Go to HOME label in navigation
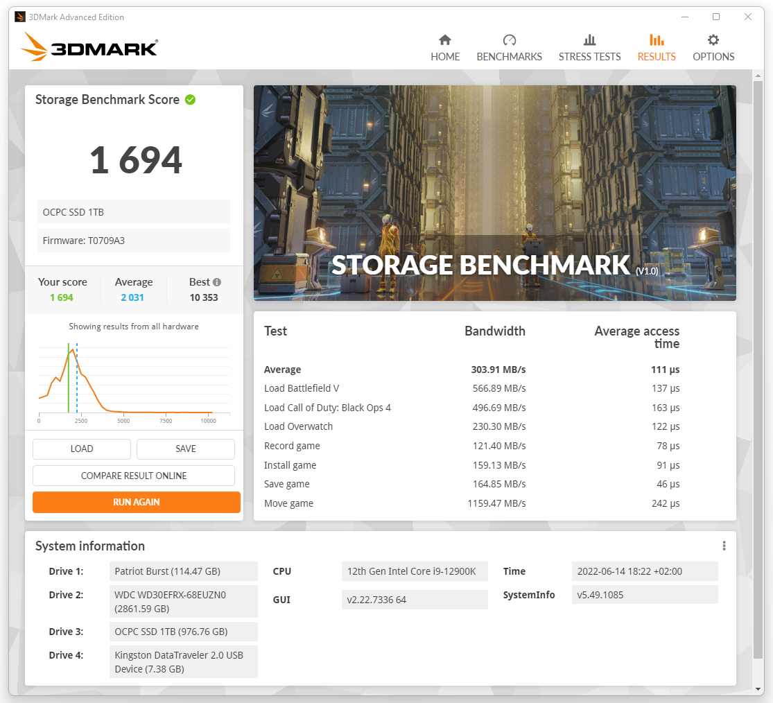The image size is (773, 703). pos(445,57)
